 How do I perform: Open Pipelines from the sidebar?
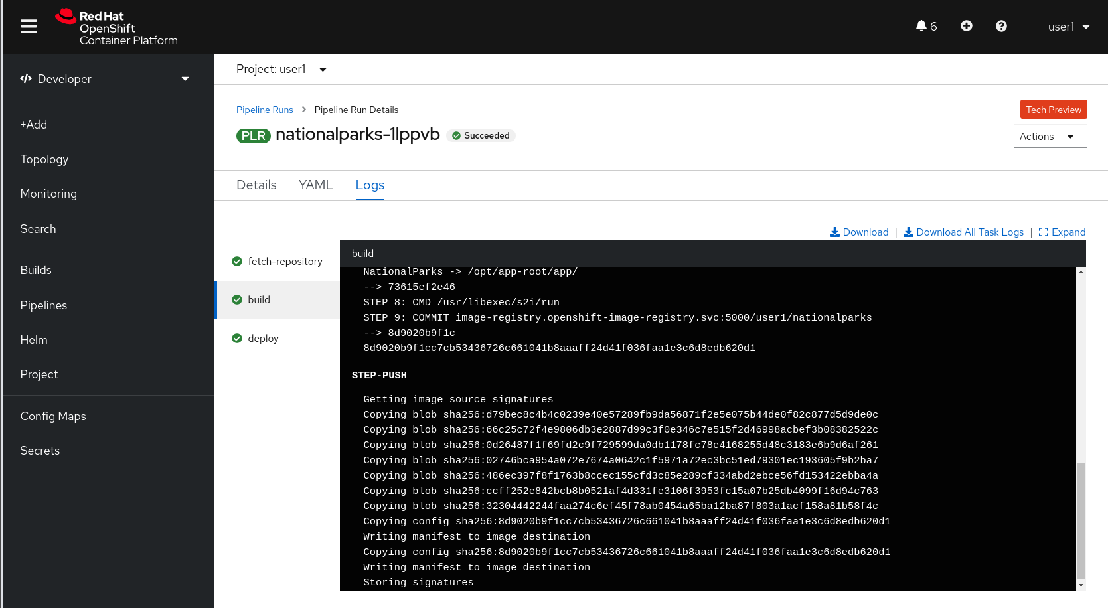pos(44,305)
